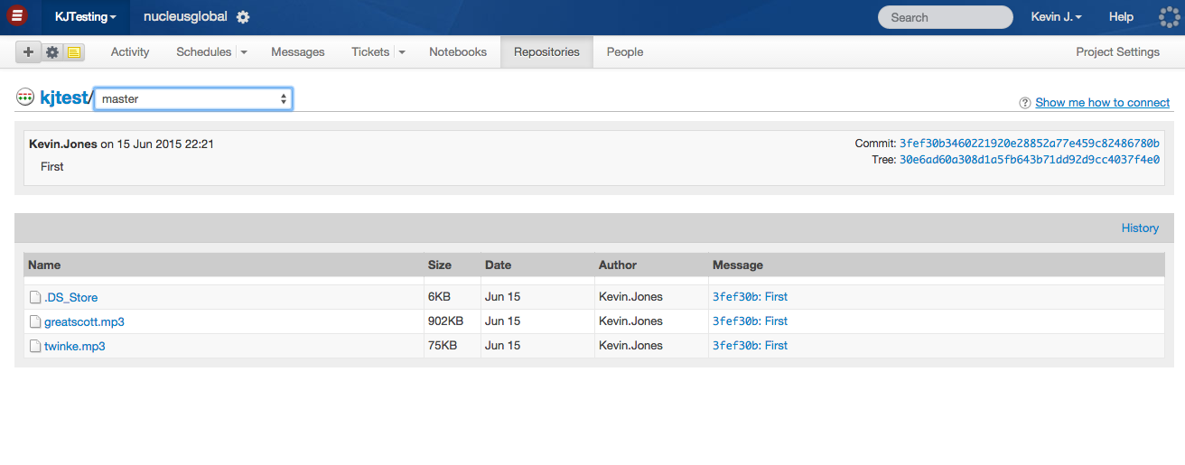The width and height of the screenshot is (1185, 465).
Task: Click nucleusglobal project name
Action: tap(185, 17)
